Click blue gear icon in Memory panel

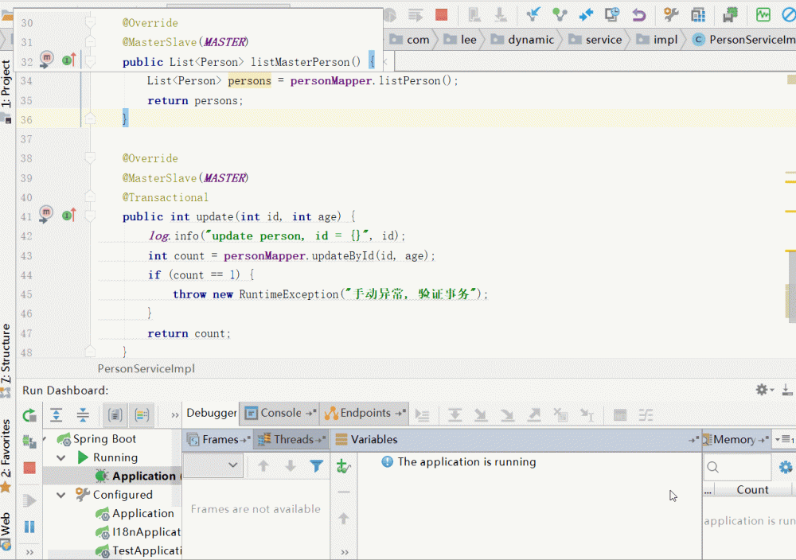coord(786,468)
